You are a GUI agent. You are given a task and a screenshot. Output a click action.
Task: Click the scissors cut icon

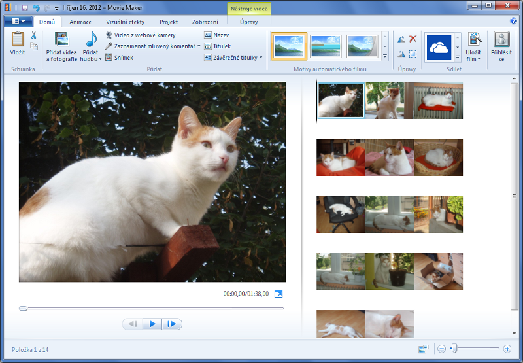pyautogui.click(x=34, y=35)
